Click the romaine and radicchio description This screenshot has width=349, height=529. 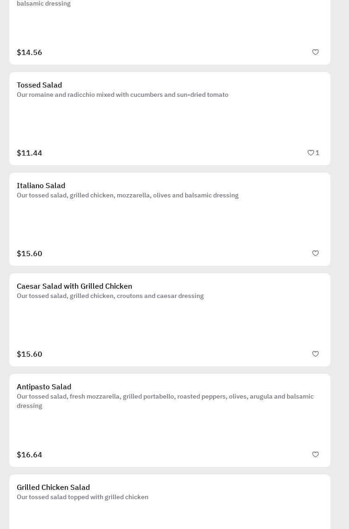[122, 95]
